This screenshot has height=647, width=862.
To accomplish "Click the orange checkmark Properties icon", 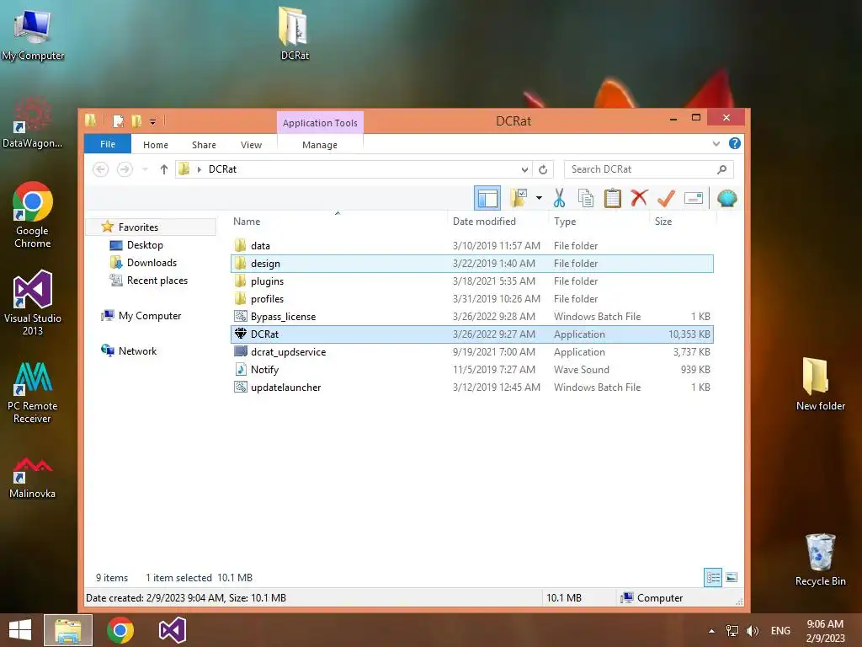I will click(x=666, y=198).
